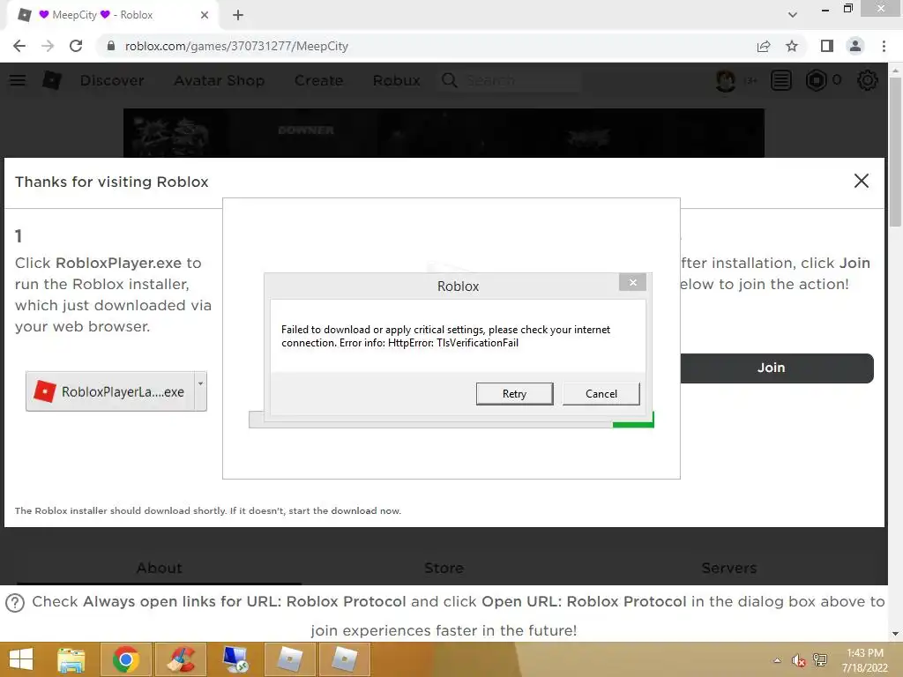This screenshot has height=677, width=903.
Task: Open the first Roblox taskbar window
Action: tap(289, 659)
